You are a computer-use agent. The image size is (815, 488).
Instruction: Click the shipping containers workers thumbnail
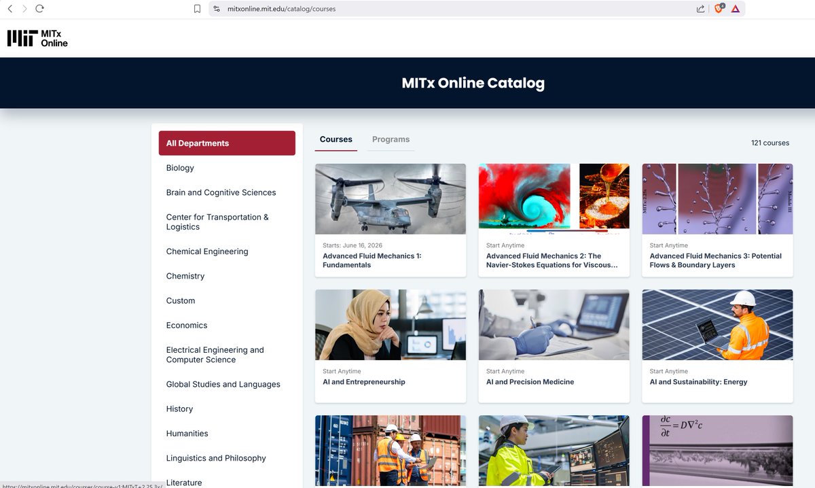point(391,451)
